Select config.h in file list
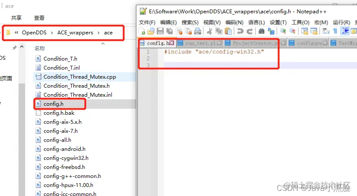The height and width of the screenshot is (196, 357). (x=54, y=104)
